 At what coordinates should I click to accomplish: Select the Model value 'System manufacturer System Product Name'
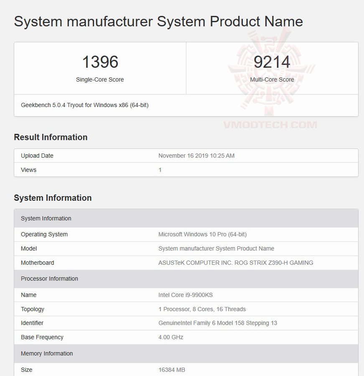(x=216, y=248)
